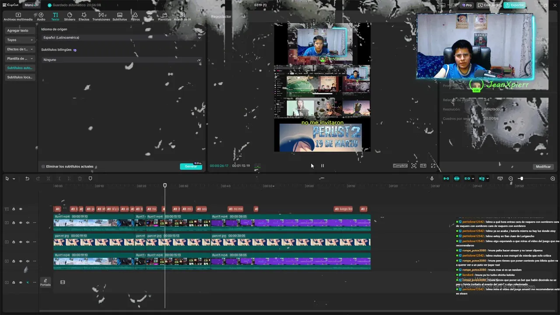560x315 pixels.
Task: Click the Exportar button
Action: point(515,5)
